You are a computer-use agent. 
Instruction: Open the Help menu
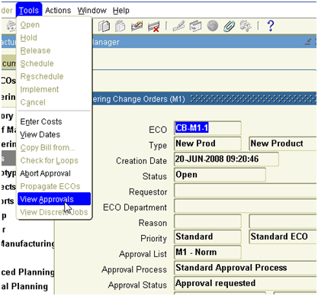click(x=121, y=11)
